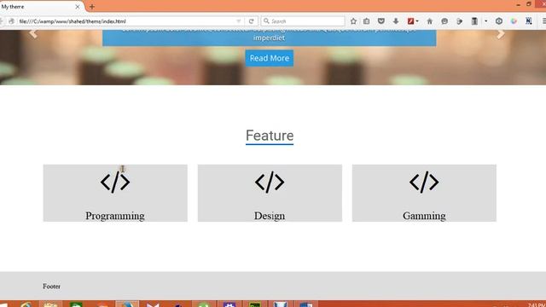Click the code icon above Gamming
This screenshot has width=546, height=307.
pos(424,182)
